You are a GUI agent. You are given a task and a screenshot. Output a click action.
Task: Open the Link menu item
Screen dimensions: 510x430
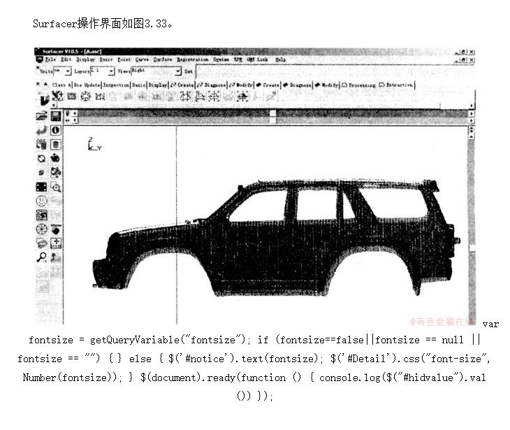[x=258, y=59]
